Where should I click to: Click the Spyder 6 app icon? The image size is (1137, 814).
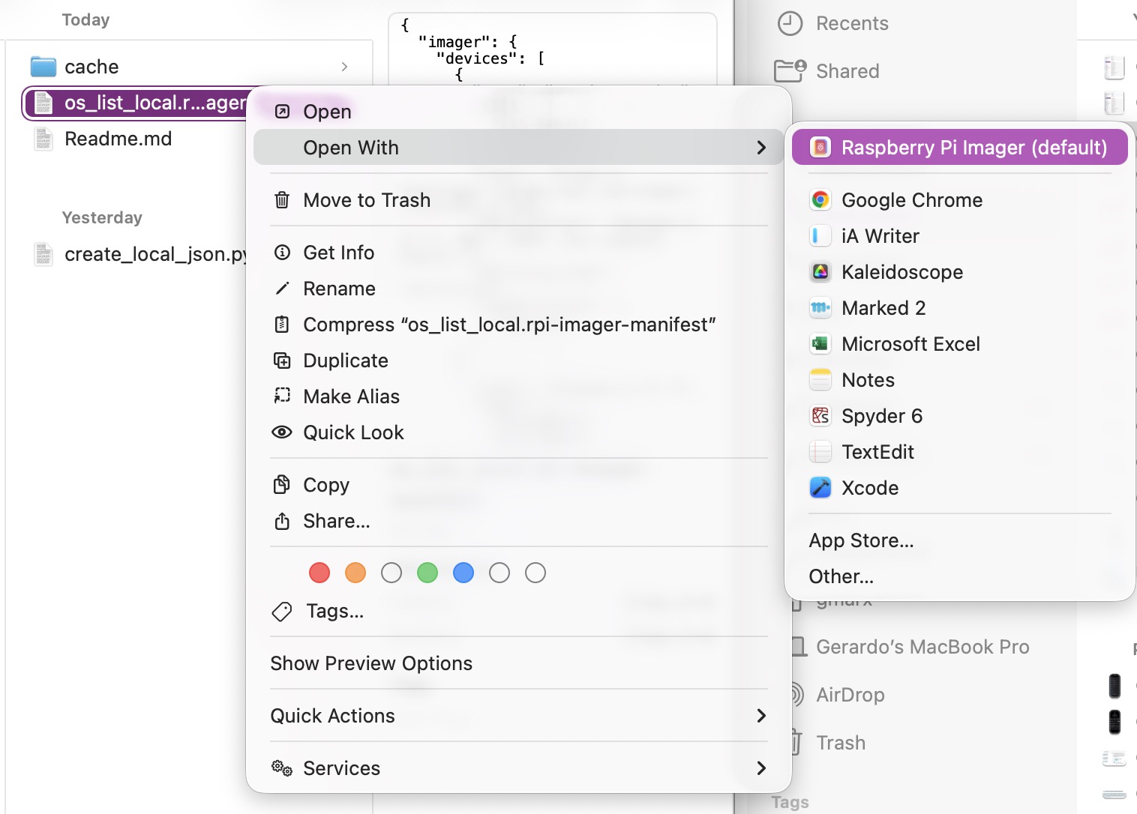820,416
